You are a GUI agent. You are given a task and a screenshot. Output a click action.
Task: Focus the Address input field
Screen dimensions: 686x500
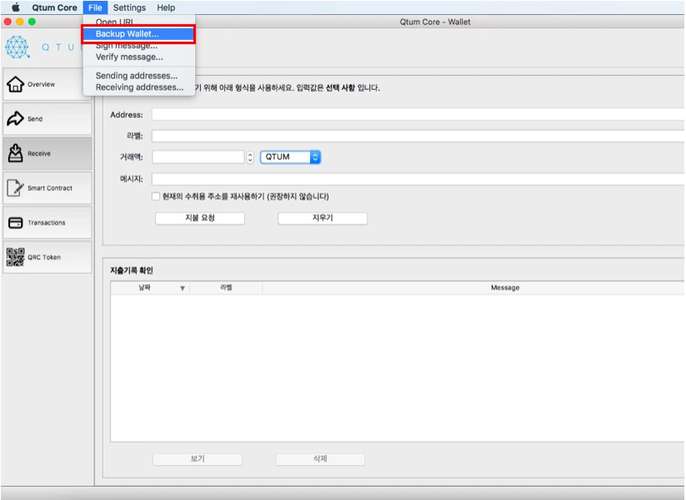click(x=418, y=115)
